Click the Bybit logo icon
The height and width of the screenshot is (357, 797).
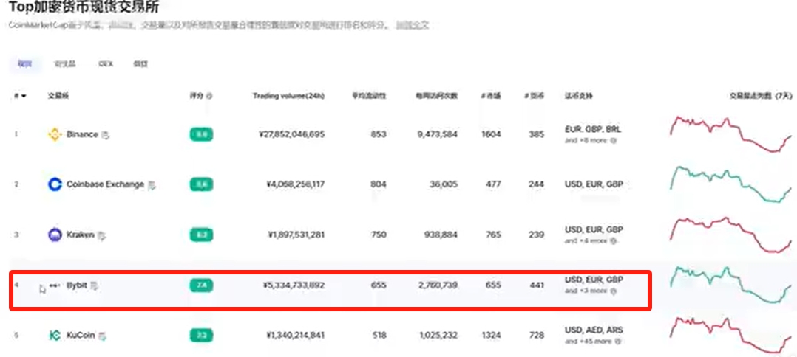pos(55,285)
